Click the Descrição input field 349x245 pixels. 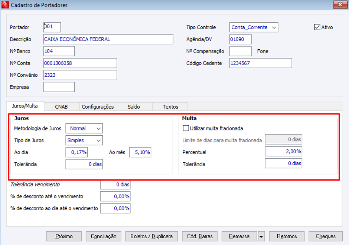tap(108, 39)
